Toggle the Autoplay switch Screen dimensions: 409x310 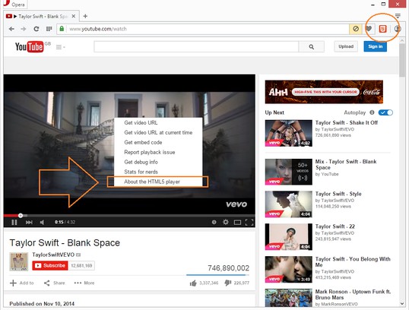pos(385,112)
